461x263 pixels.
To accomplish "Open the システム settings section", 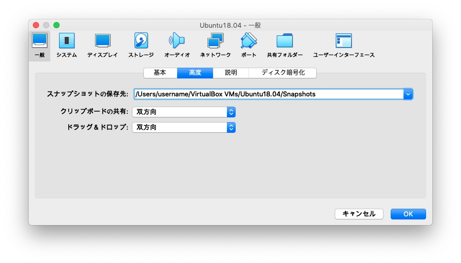I will 66,46.
